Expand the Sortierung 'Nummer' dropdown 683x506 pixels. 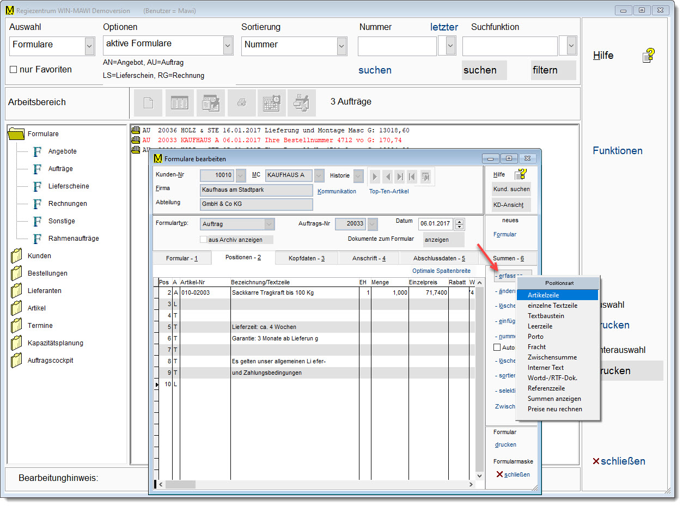point(342,46)
